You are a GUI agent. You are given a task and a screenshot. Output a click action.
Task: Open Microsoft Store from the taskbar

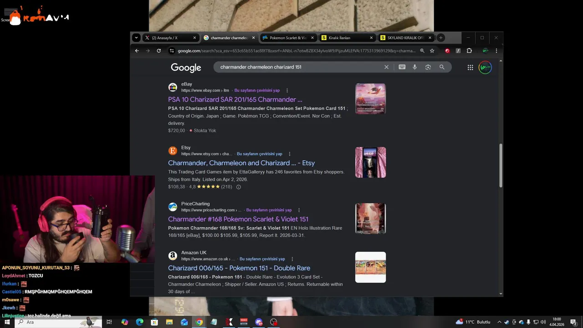coord(154,322)
